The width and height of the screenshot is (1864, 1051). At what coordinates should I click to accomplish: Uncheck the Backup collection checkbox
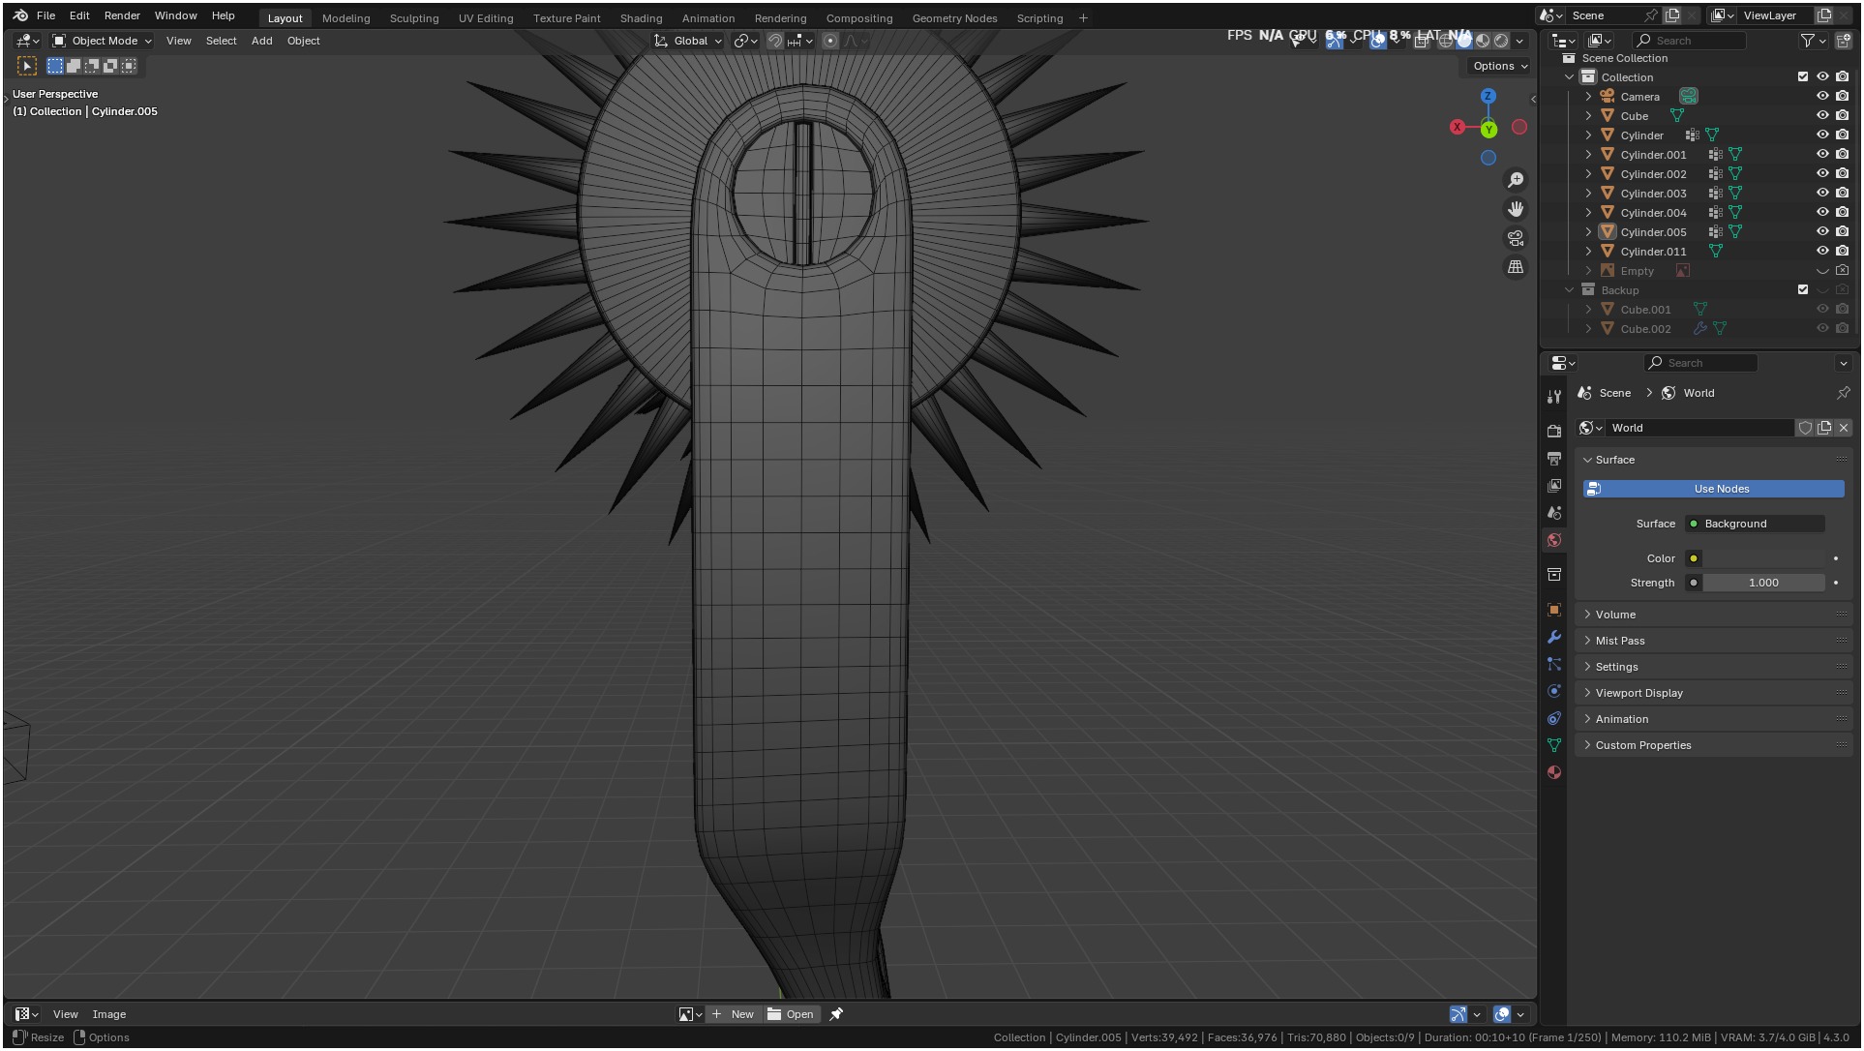[1803, 290]
